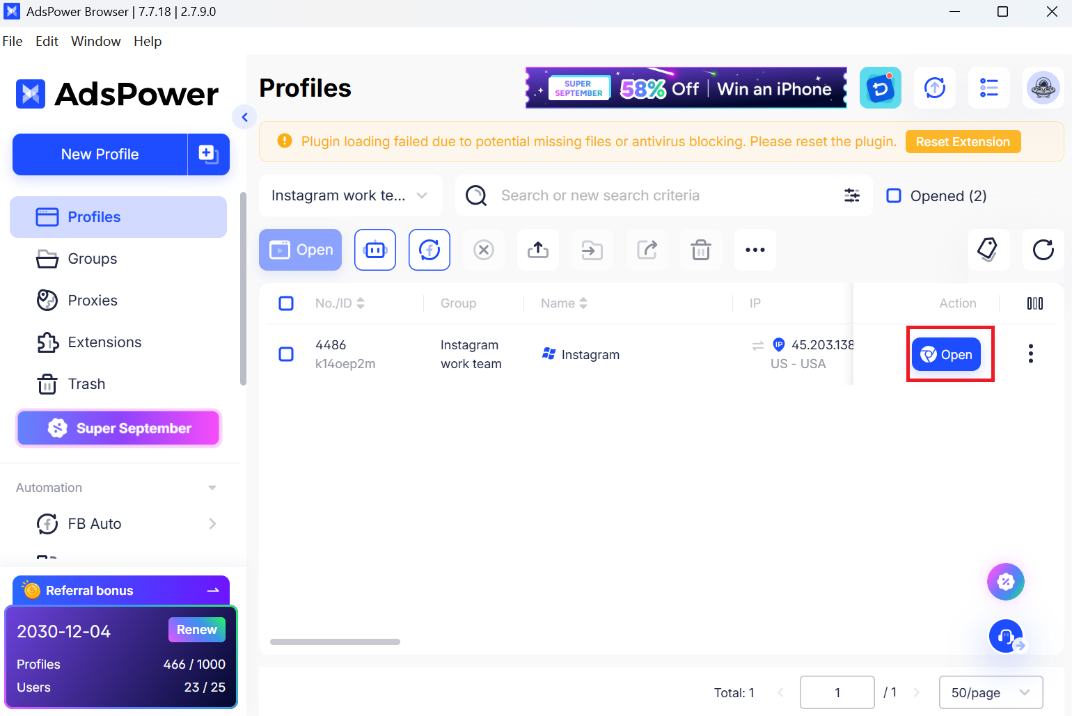The image size is (1072, 716).
Task: Click the close-profiles X circle icon
Action: pos(484,250)
